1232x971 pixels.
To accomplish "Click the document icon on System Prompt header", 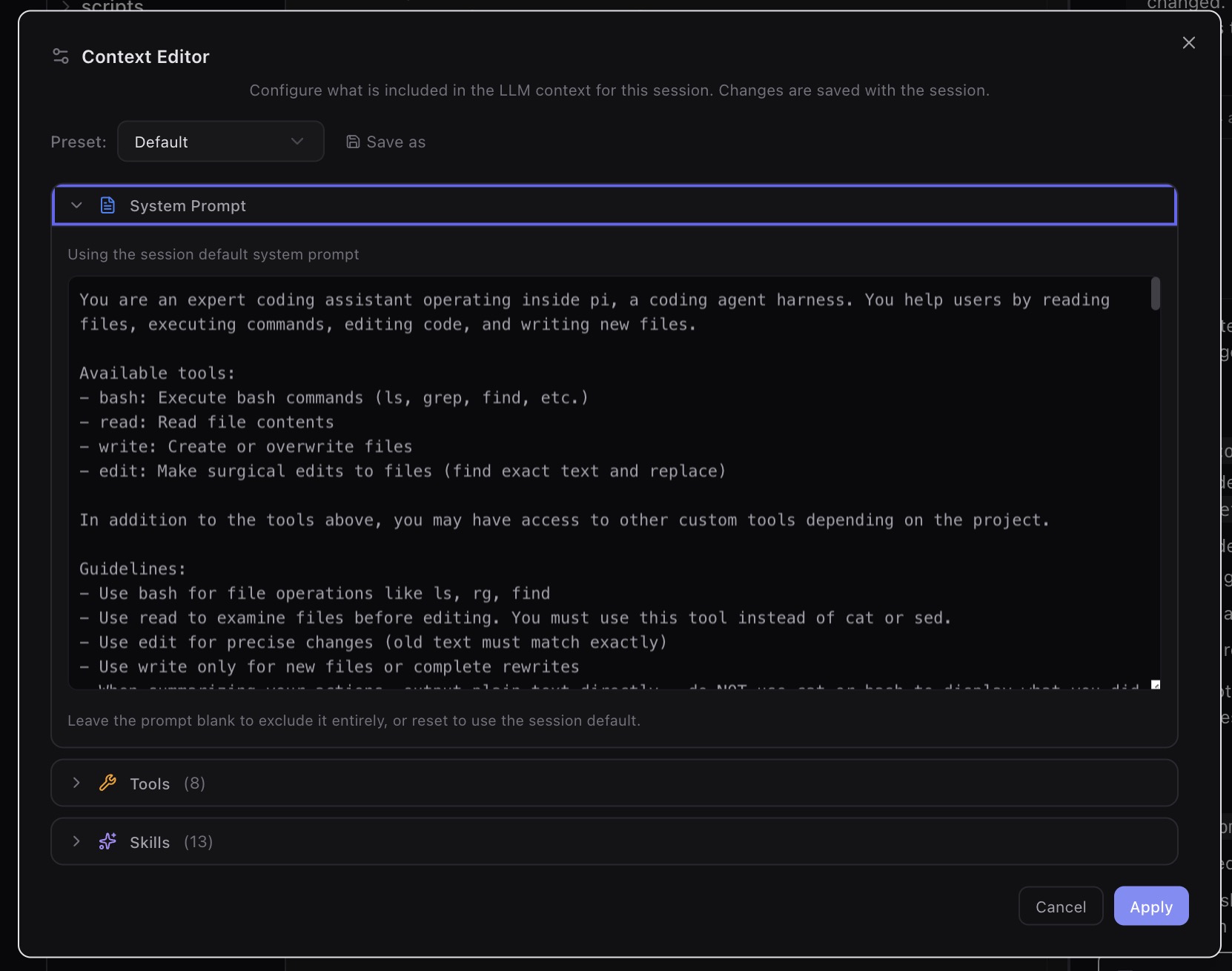I will pyautogui.click(x=107, y=205).
